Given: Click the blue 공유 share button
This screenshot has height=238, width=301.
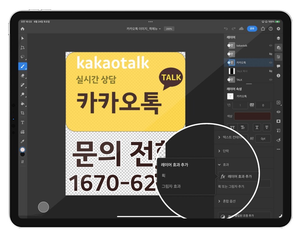Looking at the screenshot, I should click(252, 29).
